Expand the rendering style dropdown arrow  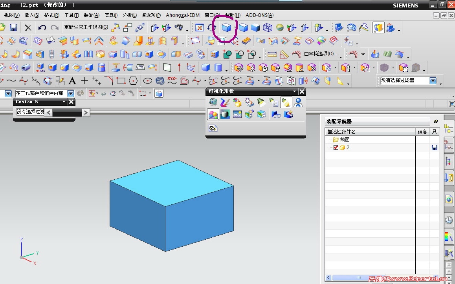(x=235, y=28)
